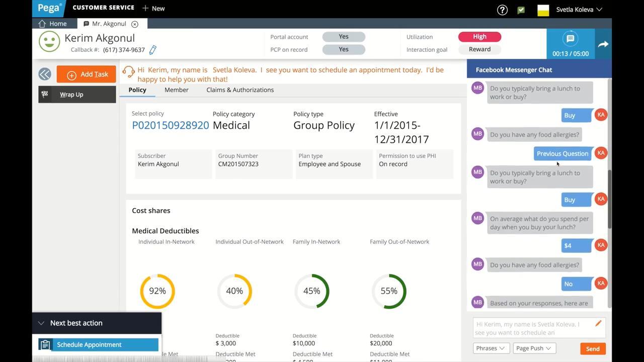Open the Claims & Authorizations tab
The height and width of the screenshot is (362, 644).
(240, 89)
